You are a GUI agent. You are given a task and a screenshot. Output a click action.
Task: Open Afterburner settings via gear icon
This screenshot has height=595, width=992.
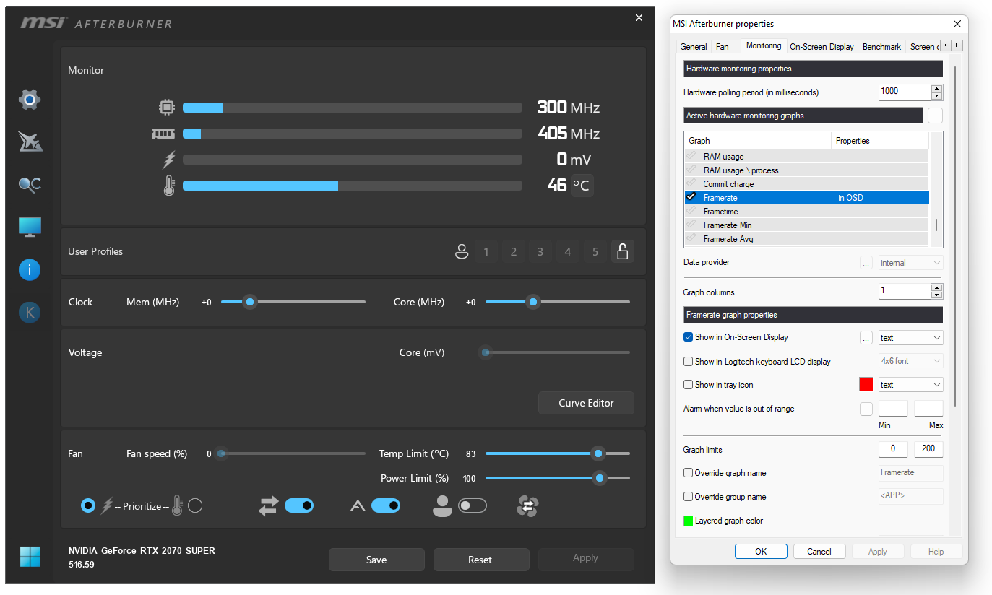point(29,99)
